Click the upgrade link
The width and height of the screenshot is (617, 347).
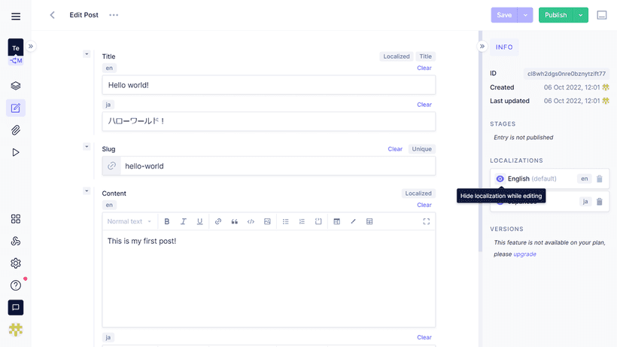(524, 254)
